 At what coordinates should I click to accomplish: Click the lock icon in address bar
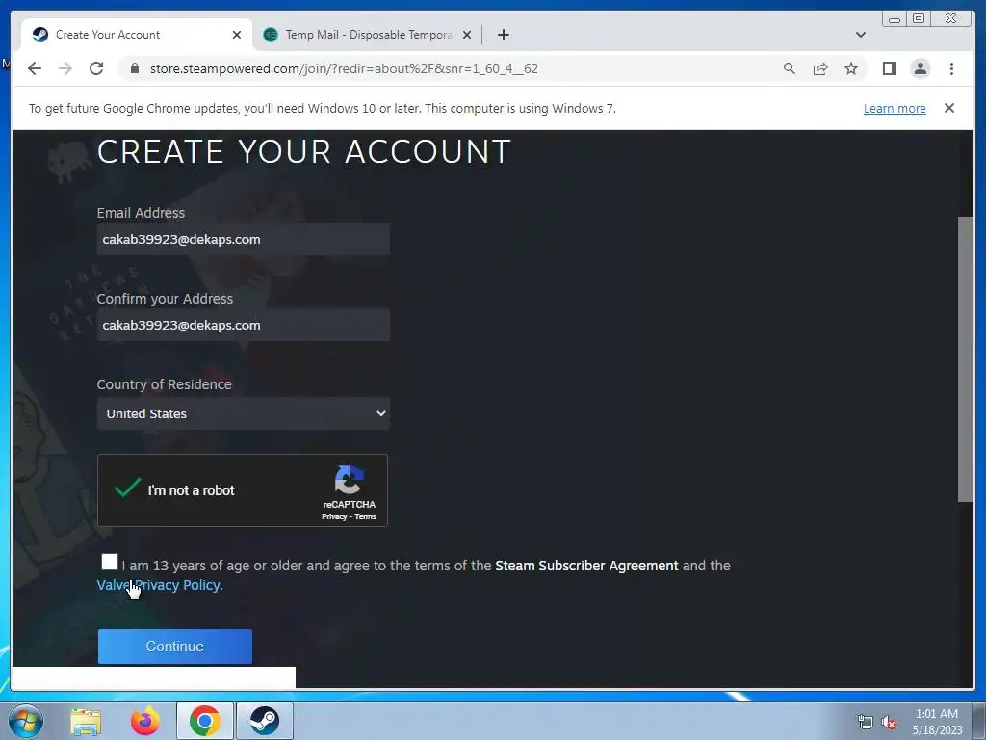(x=135, y=68)
